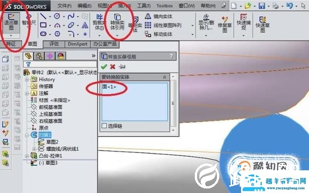The height and width of the screenshot is (193, 309).
Task: Open the Tools (工具) menu
Action: (x=144, y=6)
